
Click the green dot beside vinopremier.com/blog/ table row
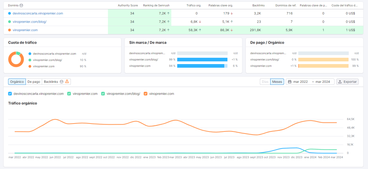point(9,22)
